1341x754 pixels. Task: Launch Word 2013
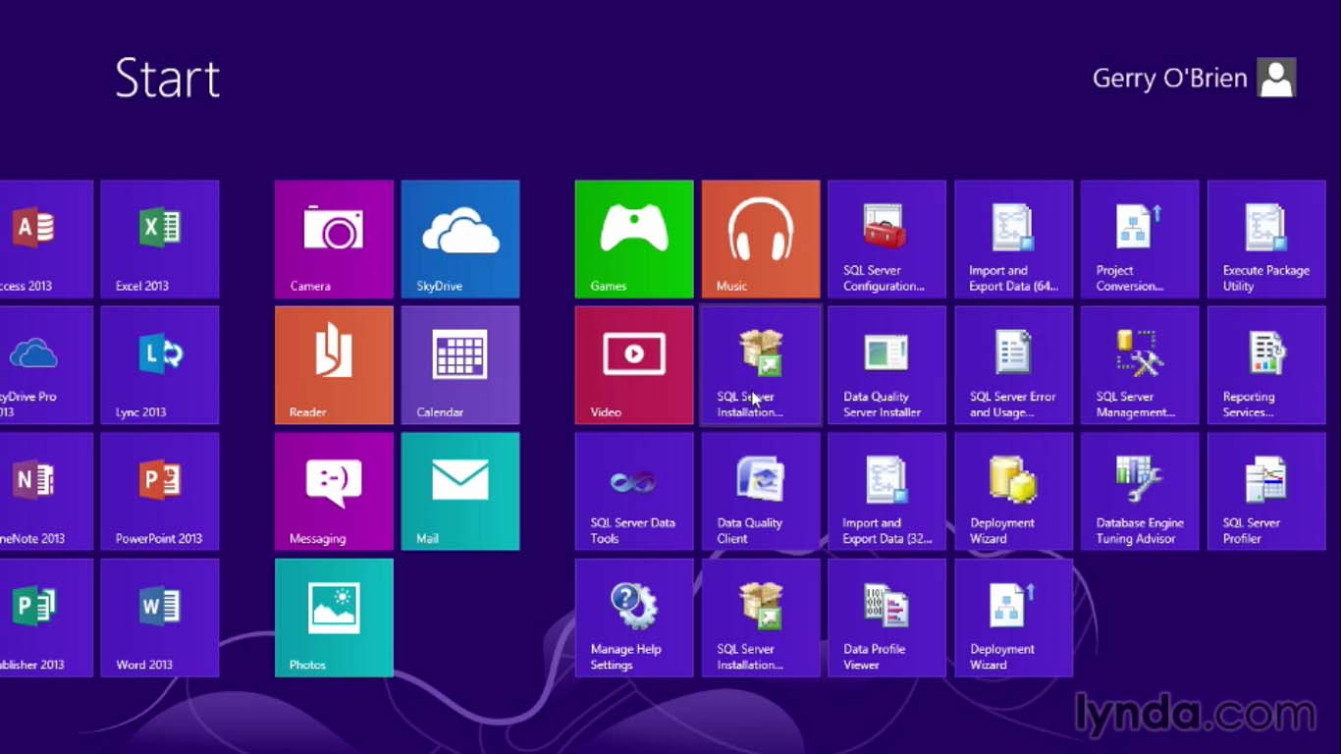(x=160, y=618)
